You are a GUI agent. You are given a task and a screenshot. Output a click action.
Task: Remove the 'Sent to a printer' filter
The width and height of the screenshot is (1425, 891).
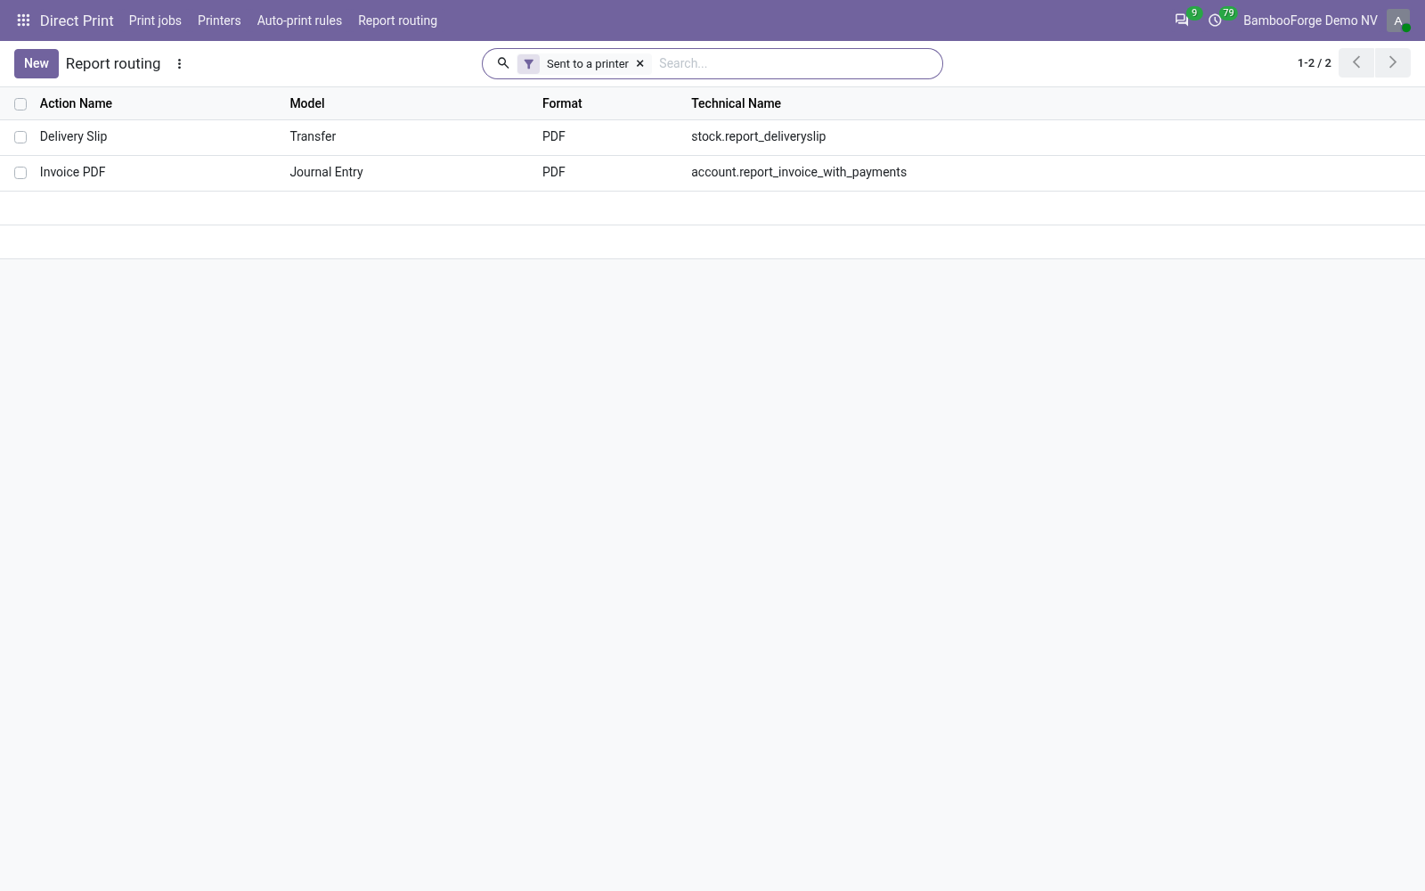[639, 64]
